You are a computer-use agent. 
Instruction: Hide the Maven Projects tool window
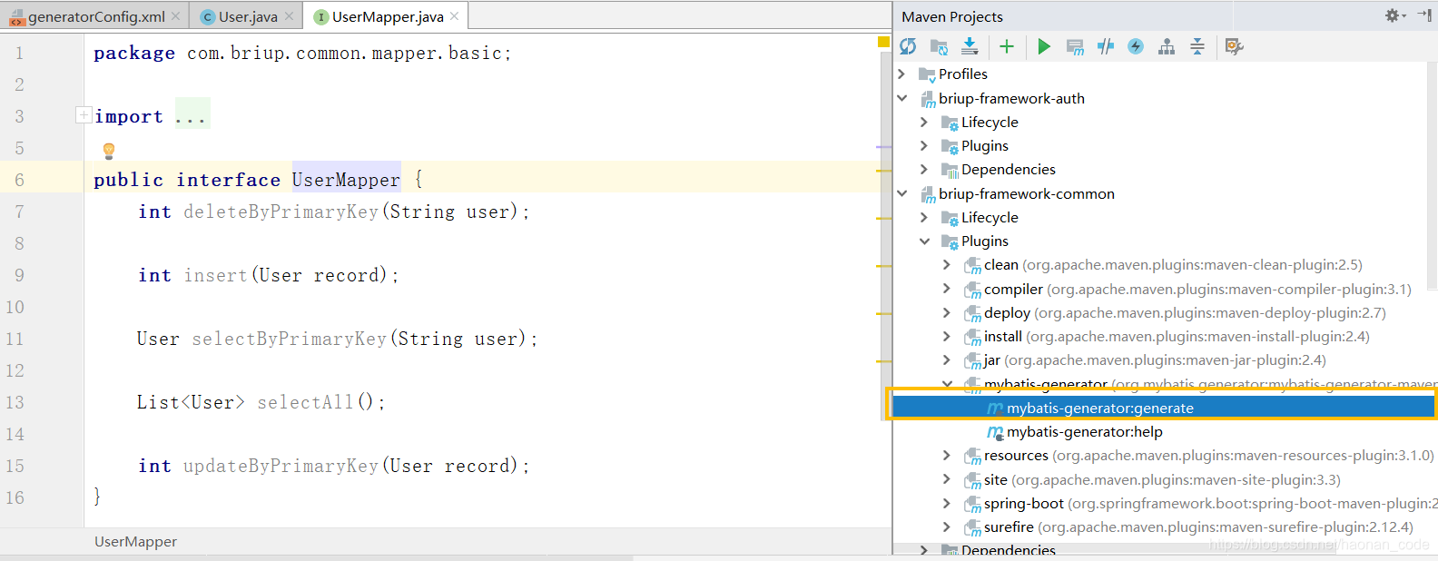click(1423, 15)
